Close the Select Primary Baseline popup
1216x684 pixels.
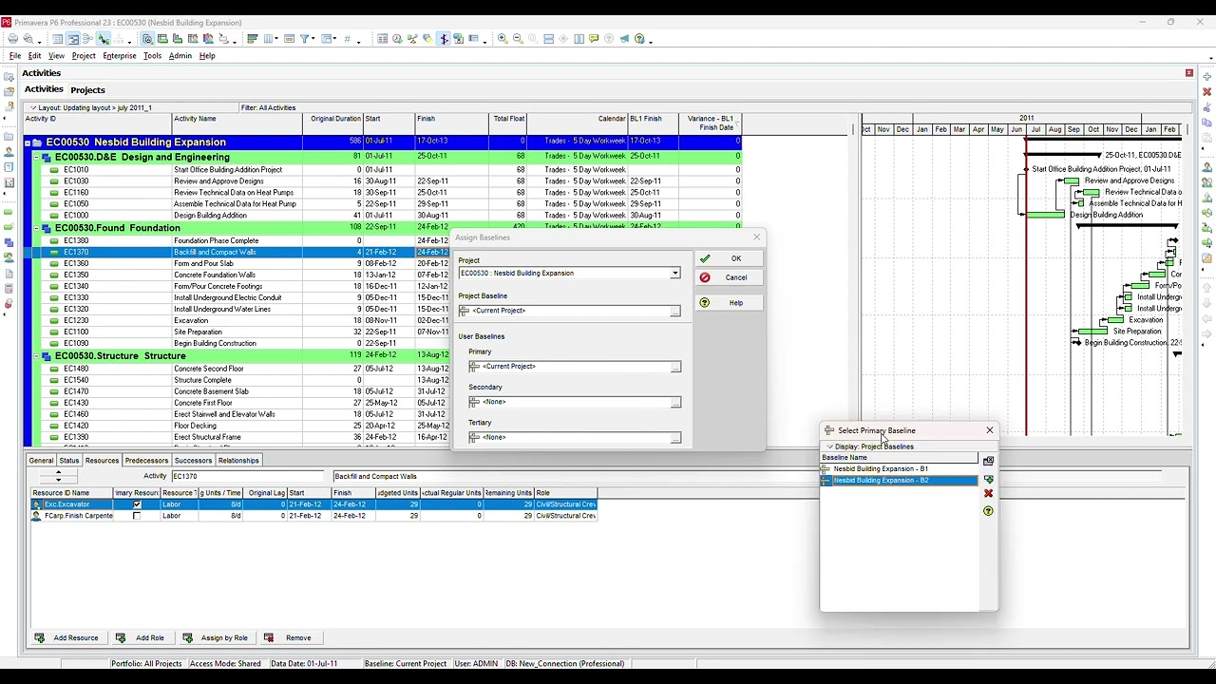[989, 430]
